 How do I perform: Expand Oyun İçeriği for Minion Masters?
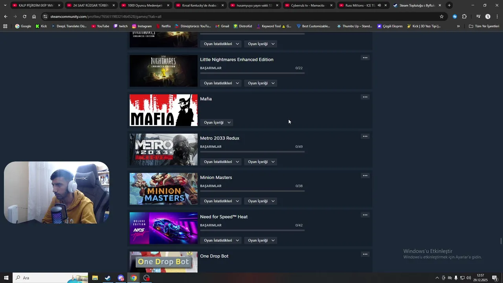pyautogui.click(x=261, y=201)
